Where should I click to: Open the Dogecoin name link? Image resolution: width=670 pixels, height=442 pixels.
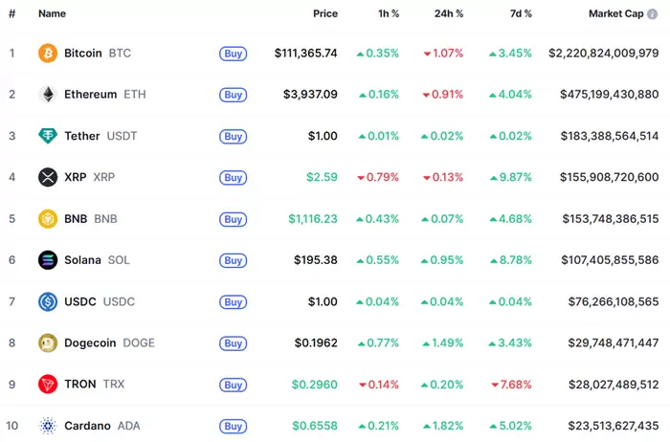[92, 343]
